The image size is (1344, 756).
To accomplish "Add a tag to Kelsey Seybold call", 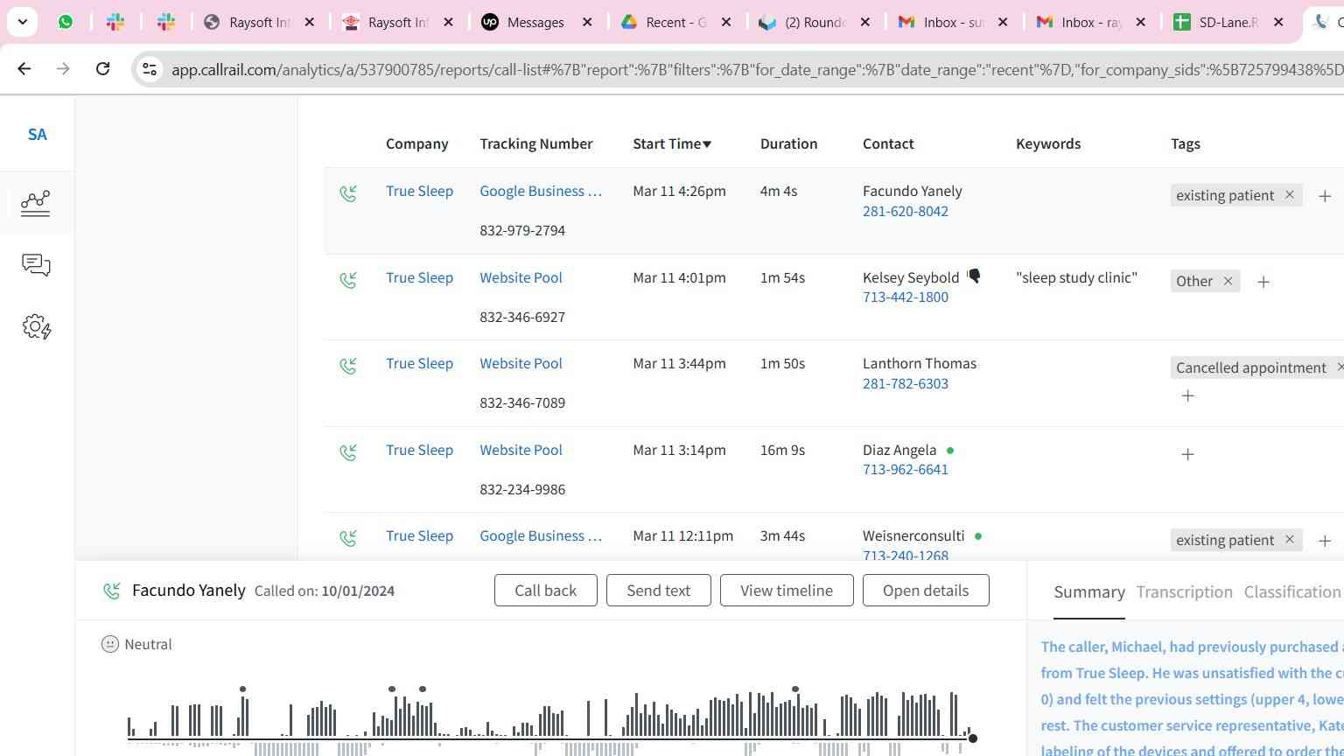I will coord(1263,282).
